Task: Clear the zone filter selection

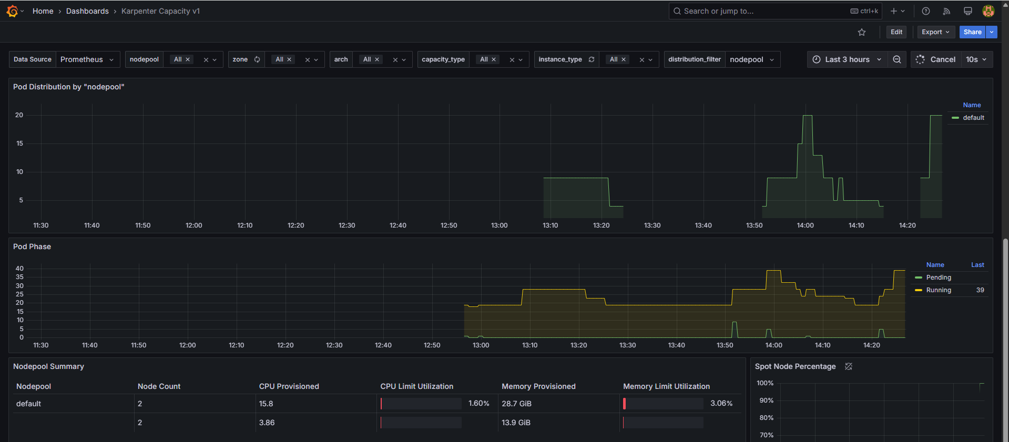Action: [308, 60]
